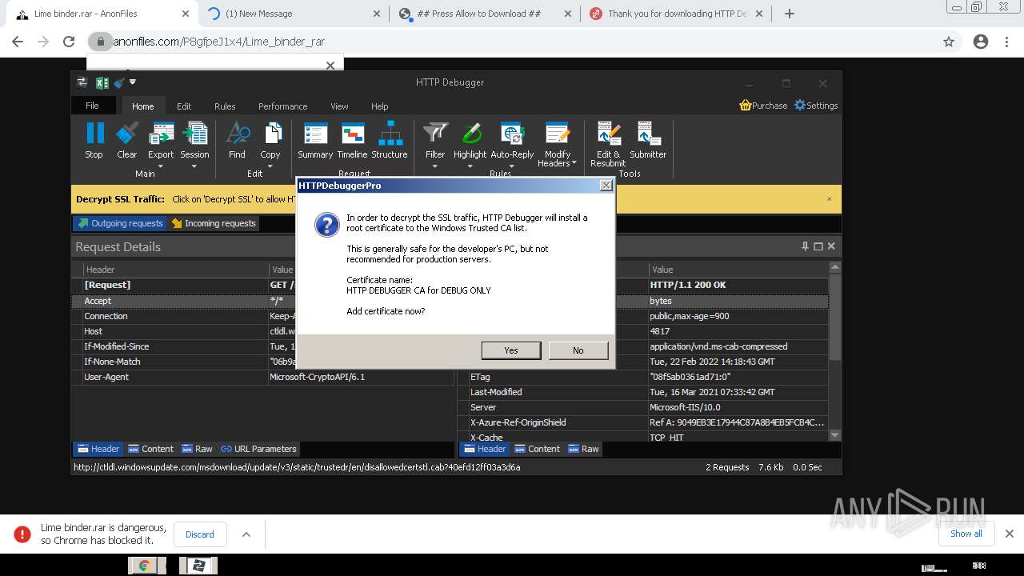This screenshot has height=576, width=1024.
Task: Switch to the (1) New Message tab
Action: (293, 14)
